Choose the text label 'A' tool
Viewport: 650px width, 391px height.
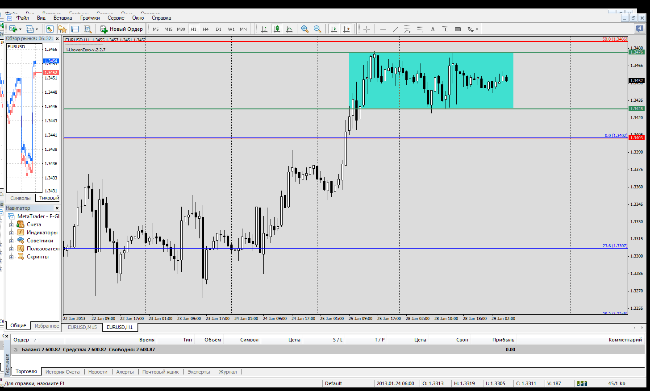click(x=433, y=29)
